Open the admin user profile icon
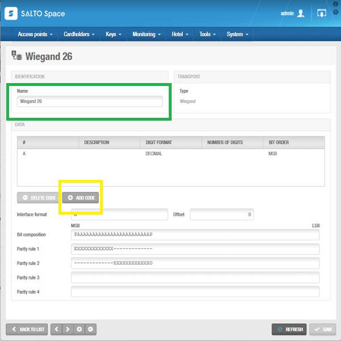The image size is (341, 341). tap(301, 13)
